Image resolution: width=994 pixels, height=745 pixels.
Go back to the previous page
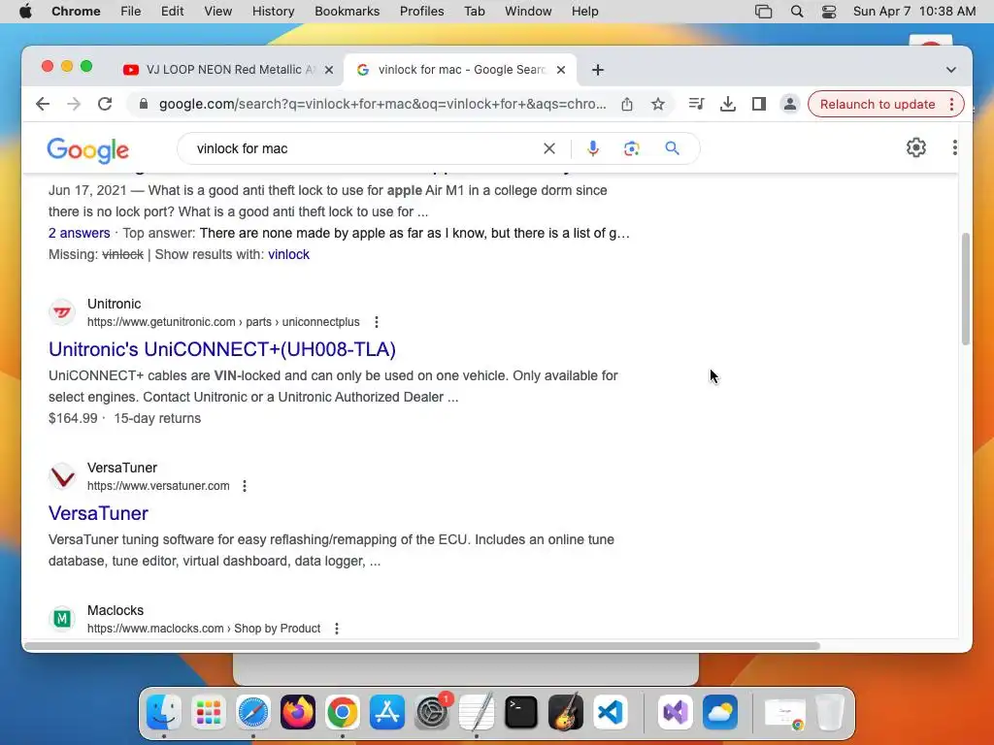(x=43, y=104)
